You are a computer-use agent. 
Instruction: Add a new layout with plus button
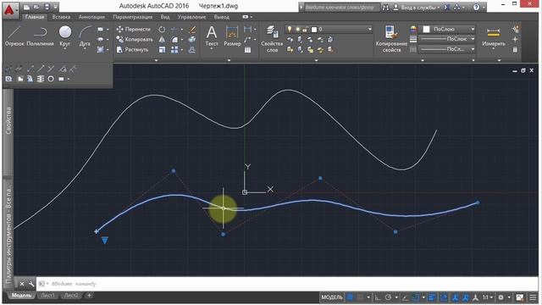click(x=89, y=296)
